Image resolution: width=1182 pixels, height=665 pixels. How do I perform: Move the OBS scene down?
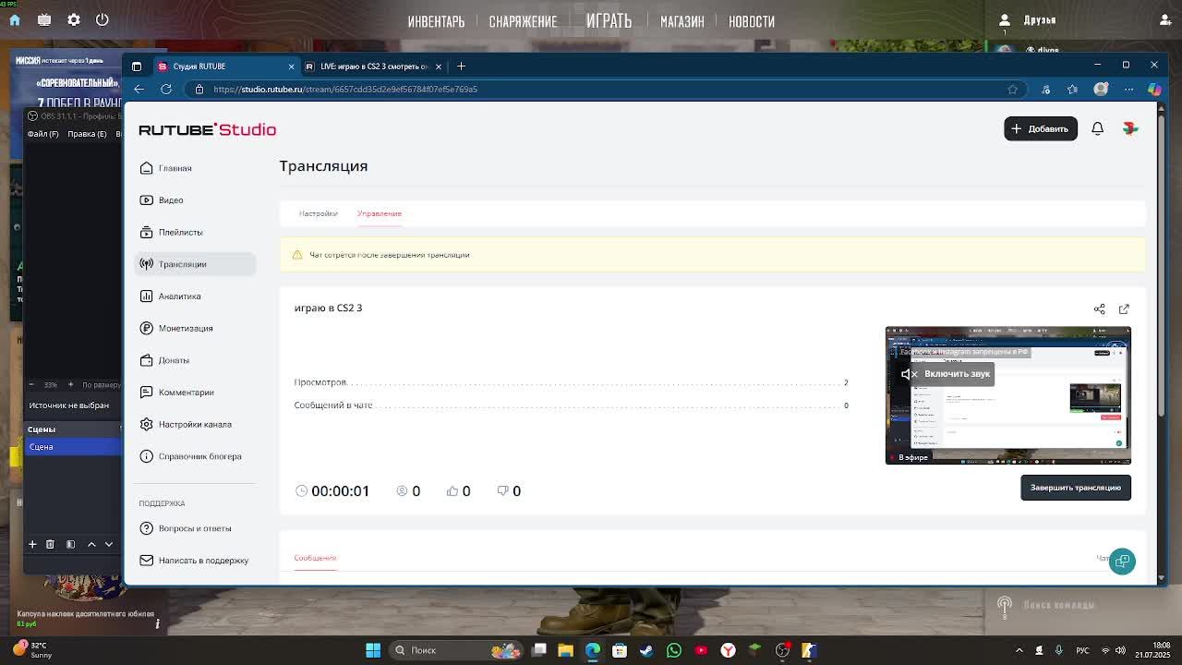[108, 544]
